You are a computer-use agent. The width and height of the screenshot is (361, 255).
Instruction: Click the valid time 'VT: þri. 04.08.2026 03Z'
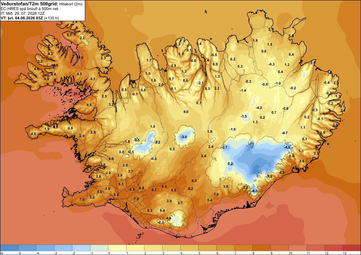(23, 18)
